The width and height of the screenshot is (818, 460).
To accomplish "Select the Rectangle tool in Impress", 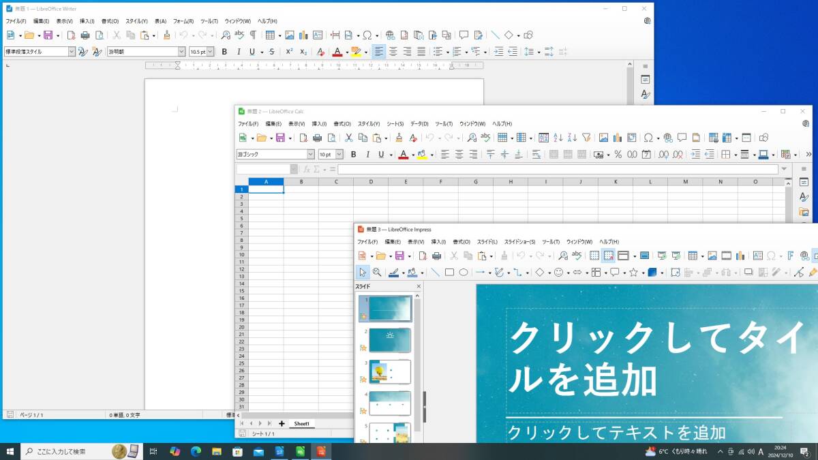I will [x=449, y=273].
